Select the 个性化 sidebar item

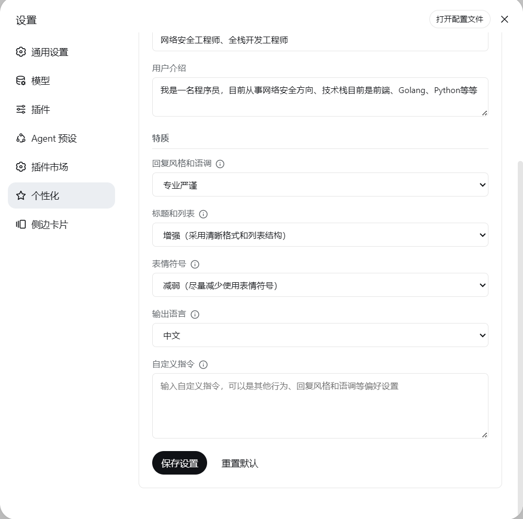pos(61,195)
